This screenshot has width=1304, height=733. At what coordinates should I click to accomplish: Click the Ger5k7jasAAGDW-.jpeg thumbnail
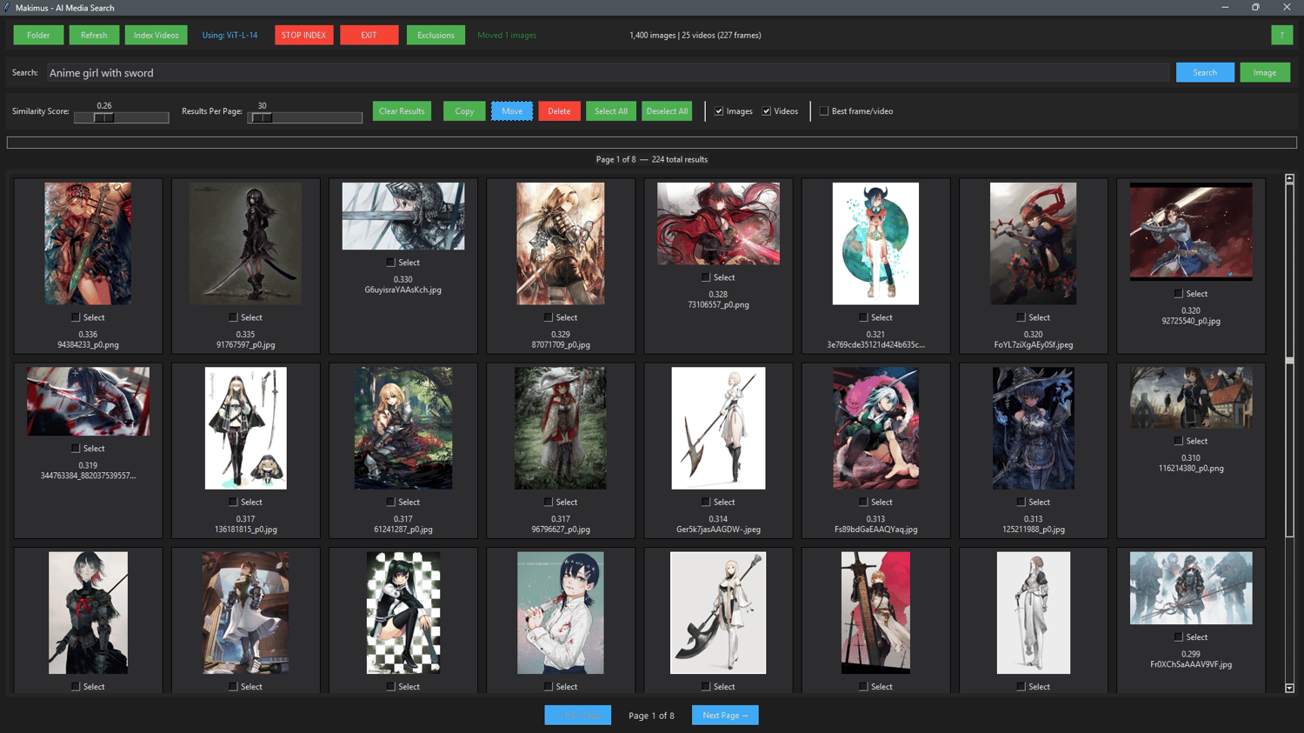click(718, 428)
